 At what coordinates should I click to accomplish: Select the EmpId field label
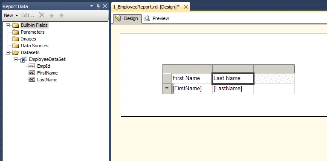pyautogui.click(x=43, y=66)
